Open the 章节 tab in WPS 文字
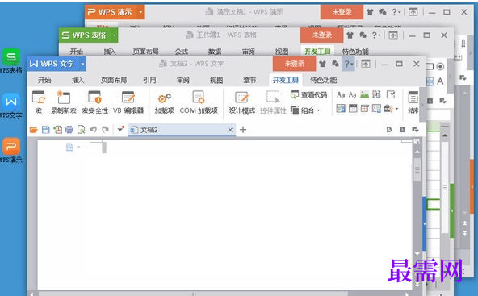 pos(249,81)
